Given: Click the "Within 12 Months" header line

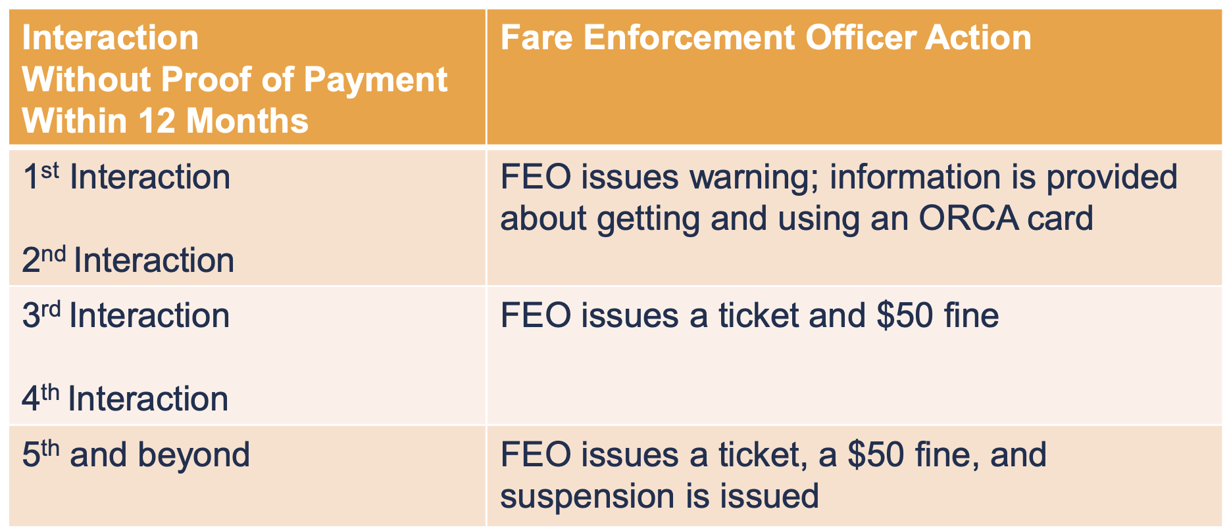Looking at the screenshot, I should (165, 121).
